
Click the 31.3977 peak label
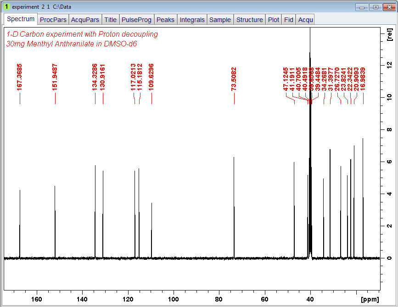pos(331,79)
